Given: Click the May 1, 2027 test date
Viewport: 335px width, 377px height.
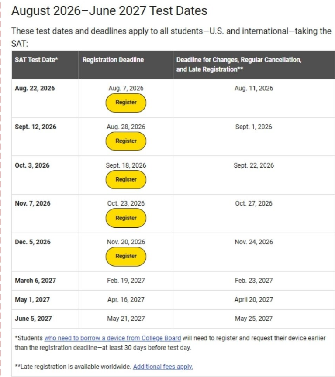Looking at the screenshot, I should [x=32, y=300].
